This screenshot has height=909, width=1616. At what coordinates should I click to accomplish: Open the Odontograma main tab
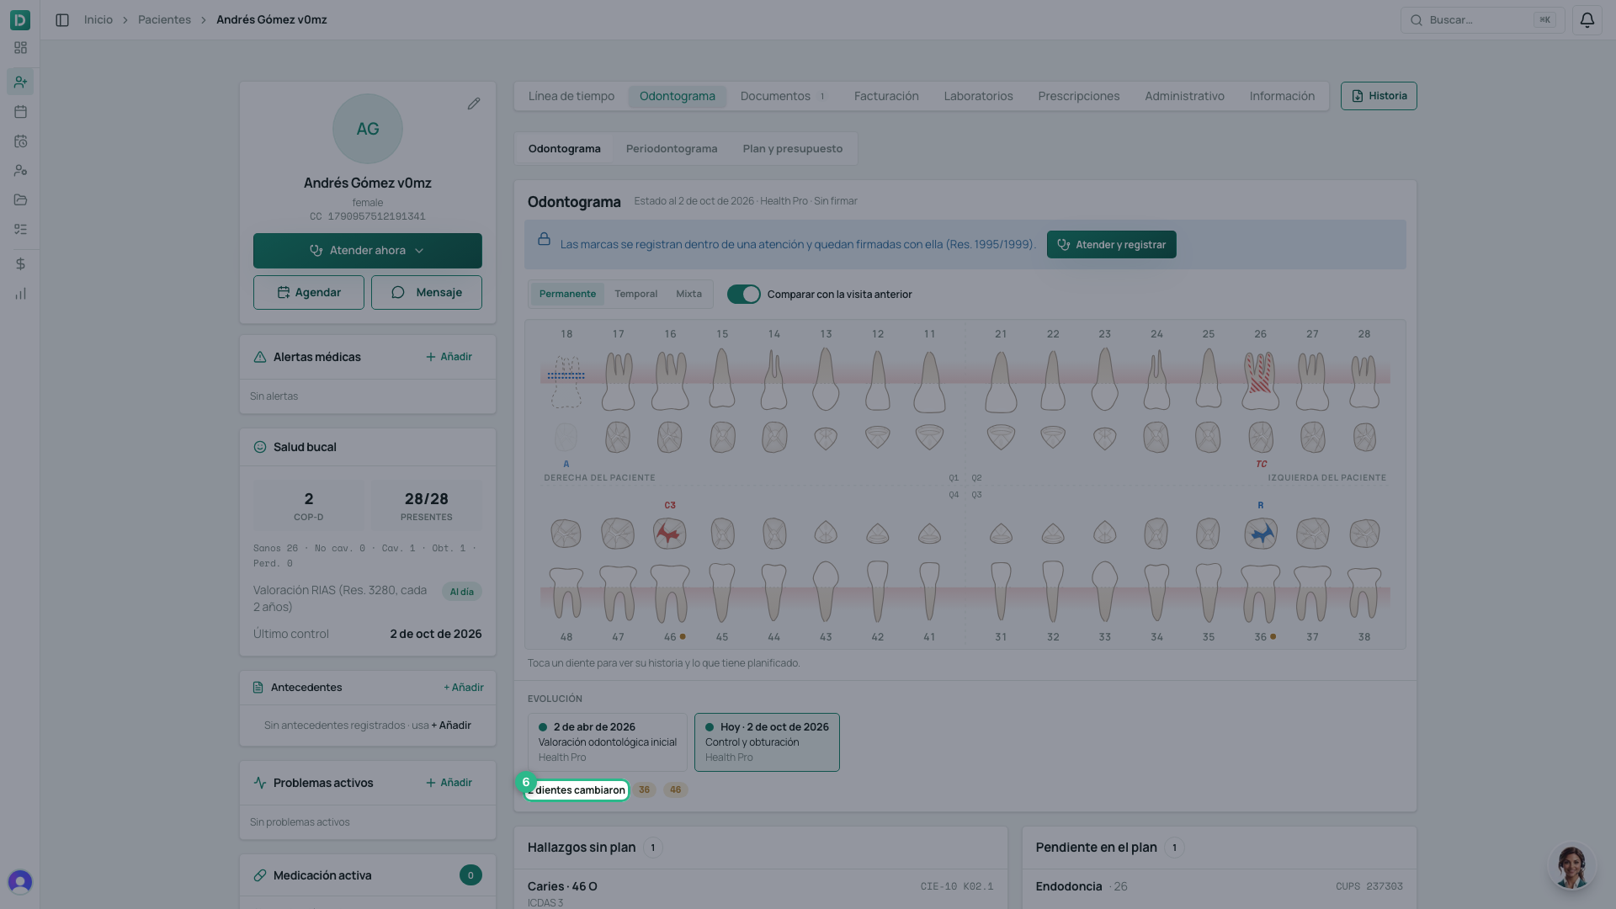coord(678,96)
